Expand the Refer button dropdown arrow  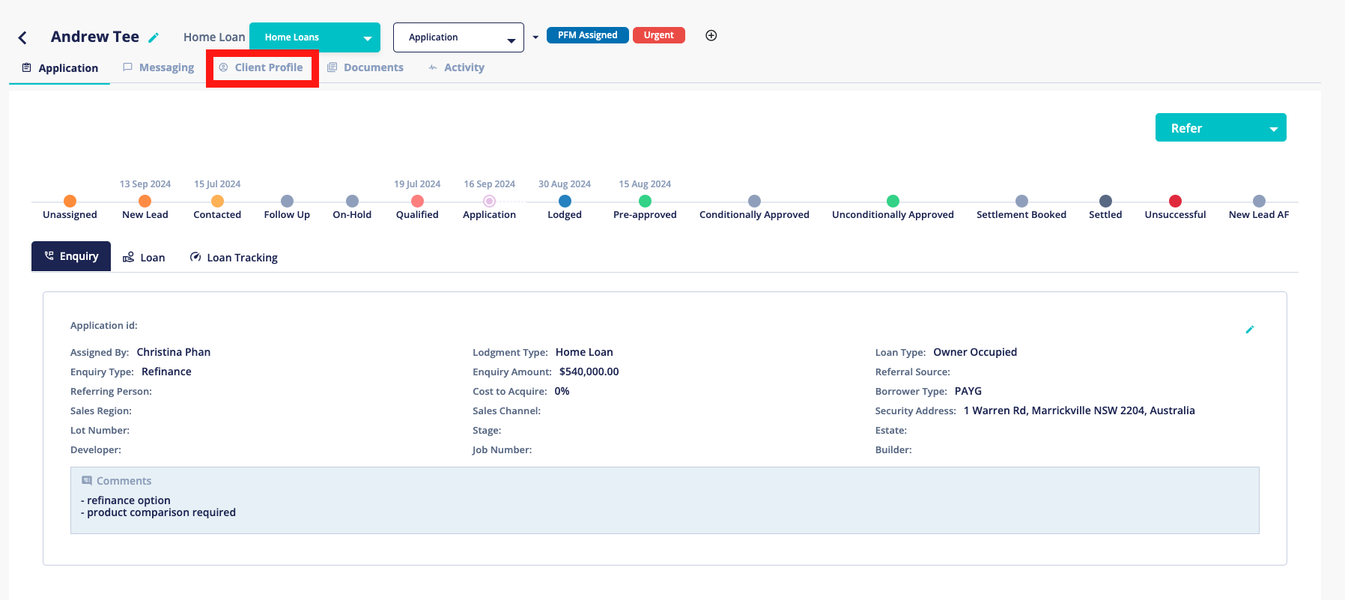tap(1273, 129)
